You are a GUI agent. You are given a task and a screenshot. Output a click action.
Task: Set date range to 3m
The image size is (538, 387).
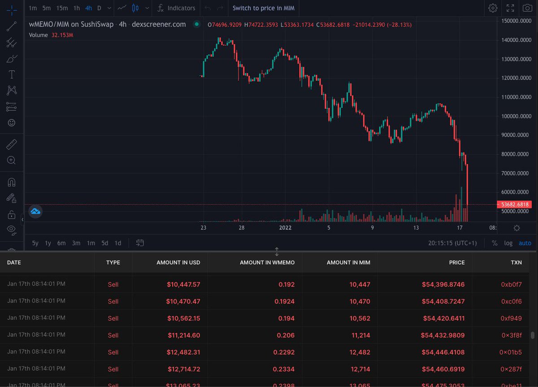click(76, 243)
